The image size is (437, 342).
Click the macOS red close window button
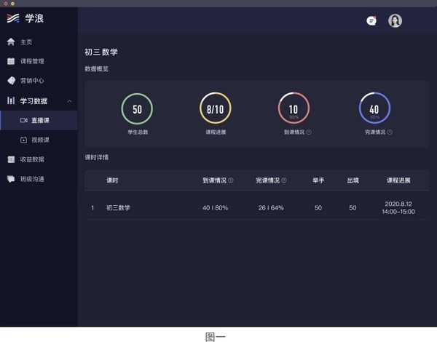click(x=4, y=4)
